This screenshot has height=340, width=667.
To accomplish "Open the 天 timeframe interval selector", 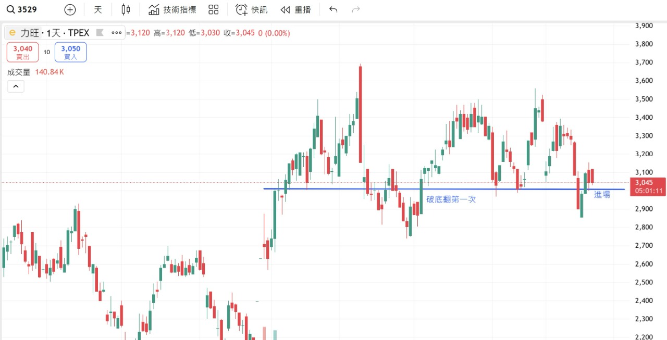I will click(98, 9).
